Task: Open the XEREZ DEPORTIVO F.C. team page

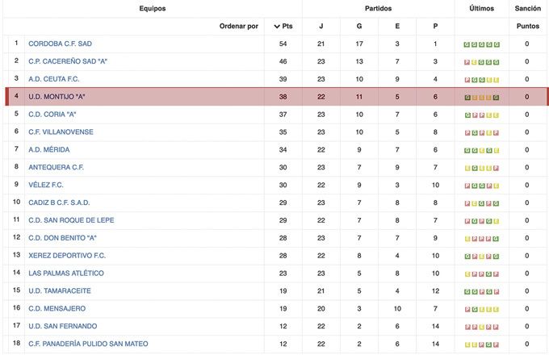Action: (67, 256)
